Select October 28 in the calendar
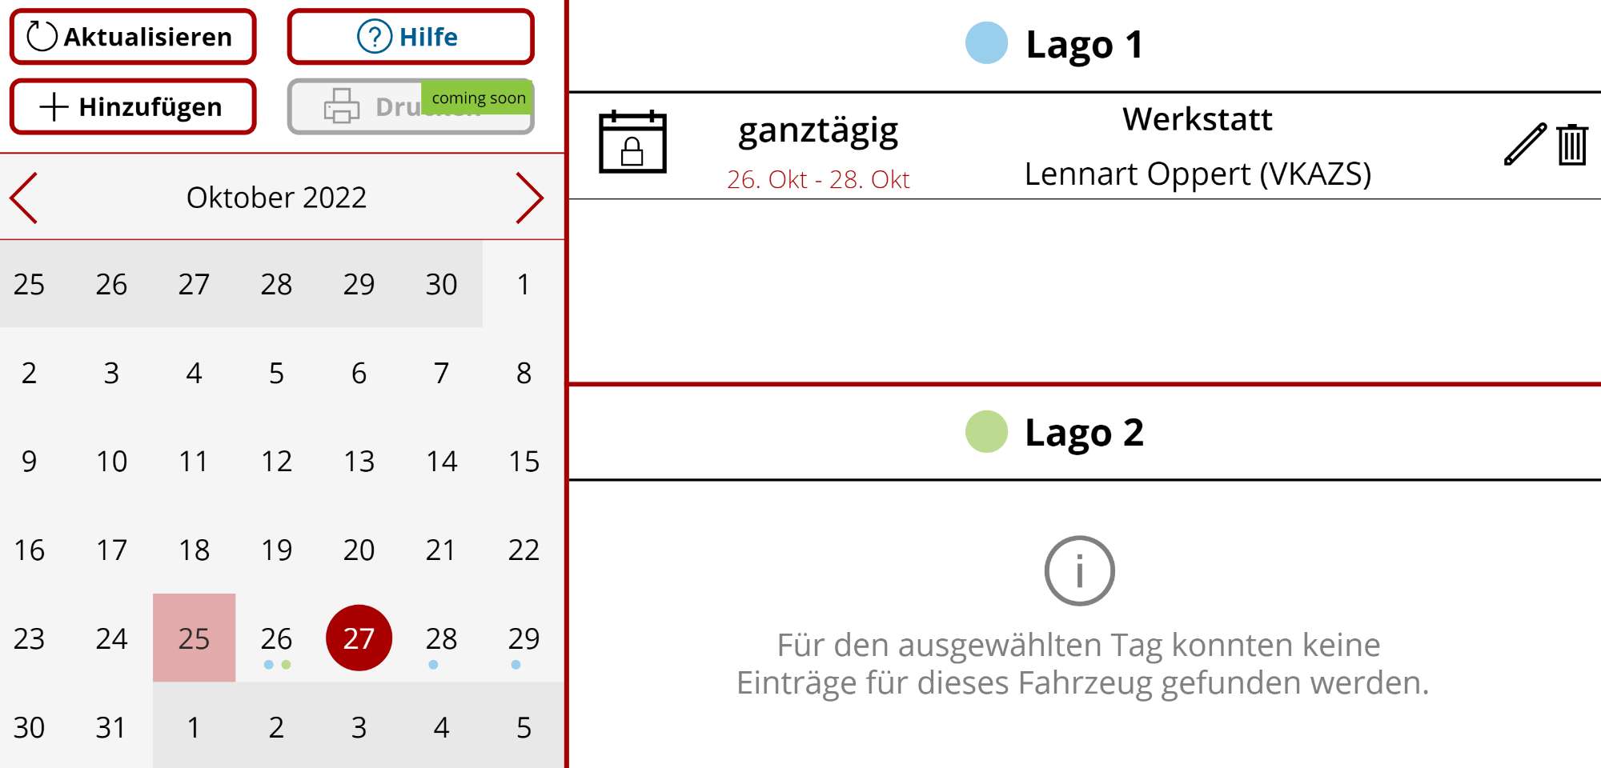Viewport: 1601px width, 768px height. (x=441, y=638)
